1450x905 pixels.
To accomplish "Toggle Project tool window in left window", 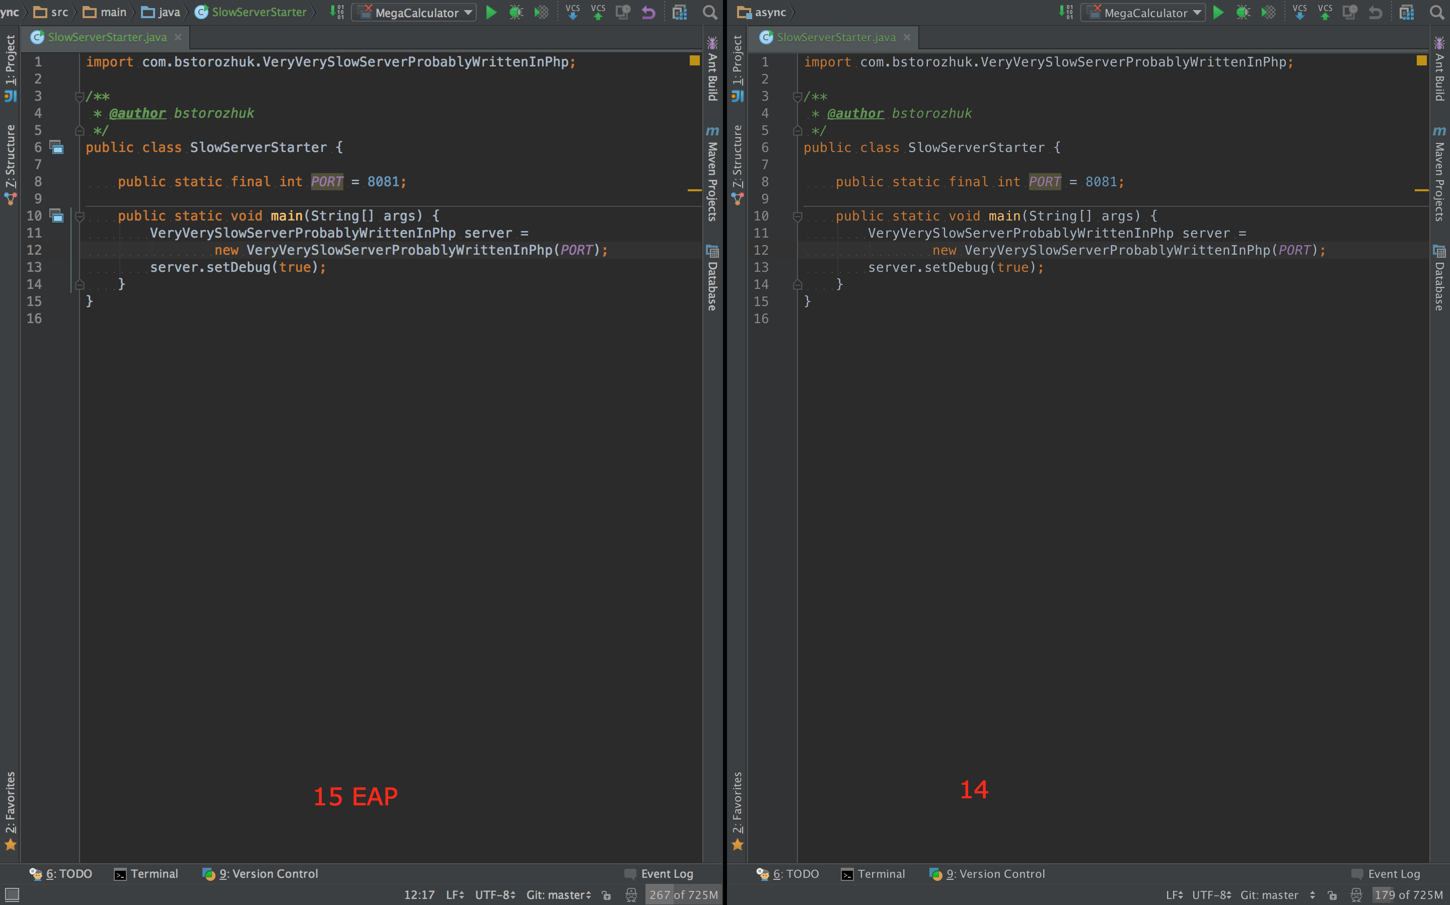I will click(10, 68).
